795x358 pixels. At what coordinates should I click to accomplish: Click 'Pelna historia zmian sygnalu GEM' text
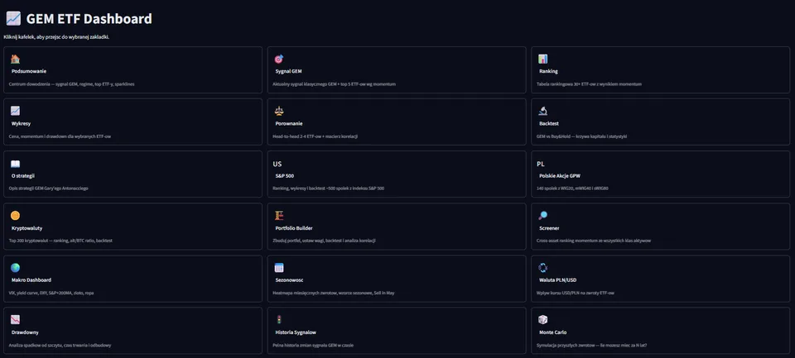[x=313, y=346]
